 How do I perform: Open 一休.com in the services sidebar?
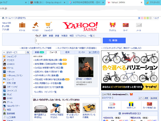coord(11,72)
